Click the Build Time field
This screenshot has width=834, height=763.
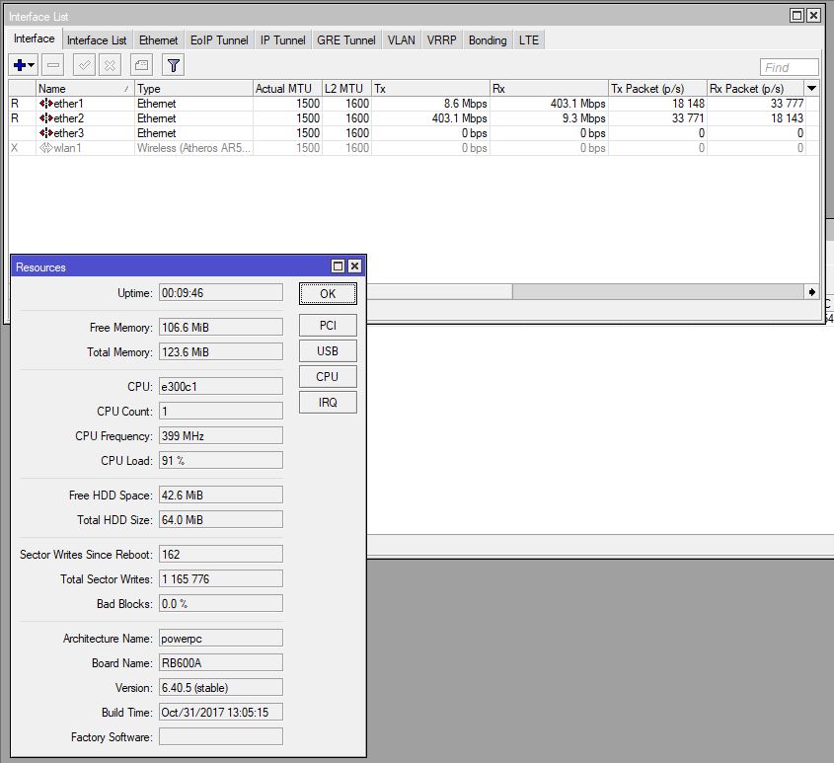(221, 712)
